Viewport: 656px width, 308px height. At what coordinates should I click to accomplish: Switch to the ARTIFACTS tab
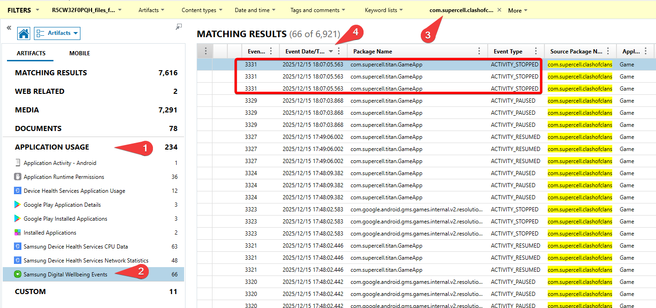pos(31,53)
